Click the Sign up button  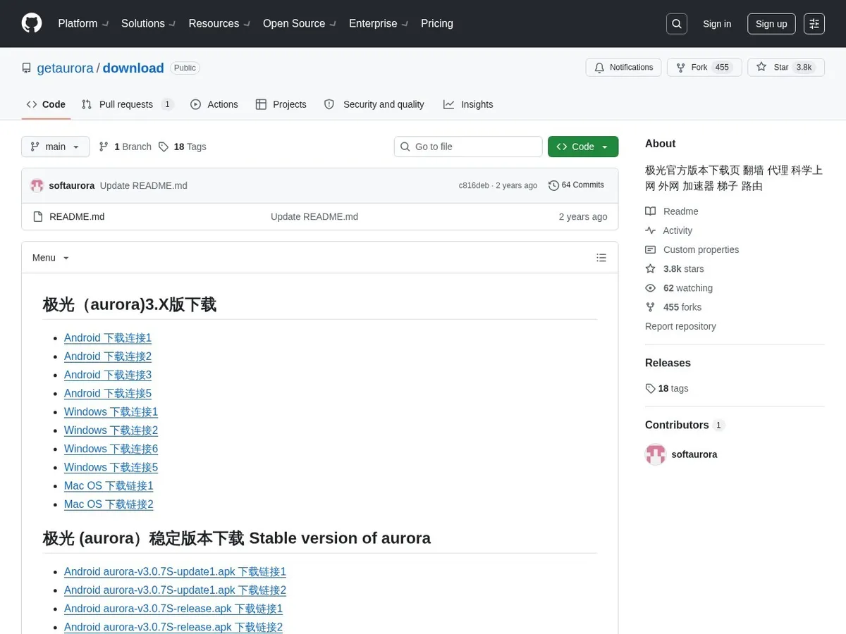tap(771, 24)
